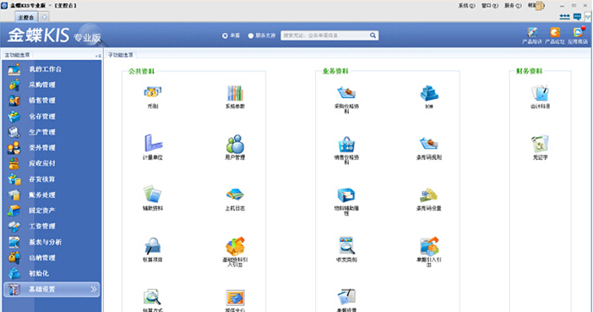Open 结算方式 settlement methods icon

click(x=153, y=301)
